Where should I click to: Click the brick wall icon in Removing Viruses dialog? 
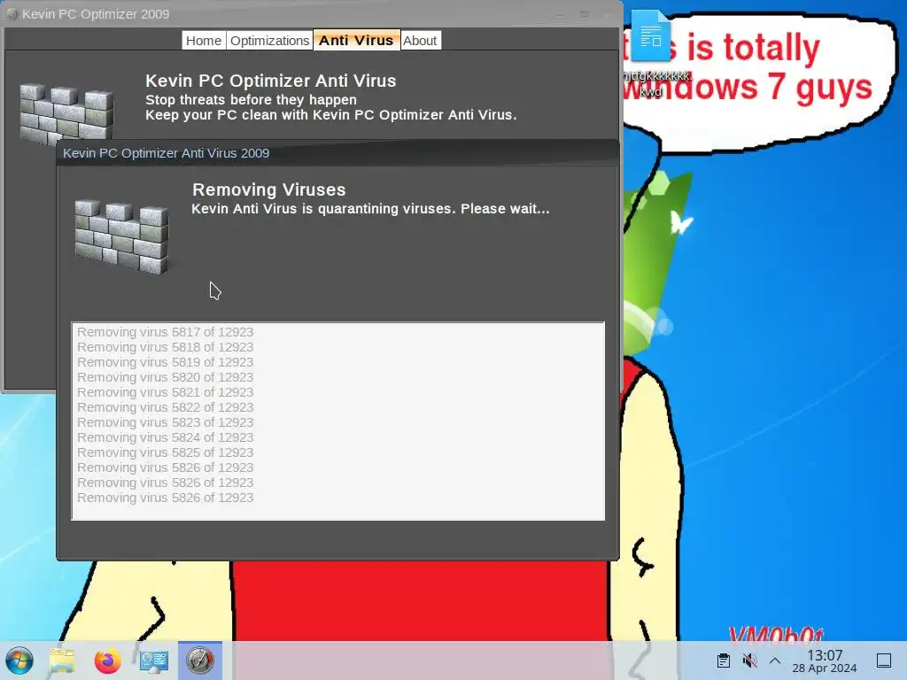[121, 236]
